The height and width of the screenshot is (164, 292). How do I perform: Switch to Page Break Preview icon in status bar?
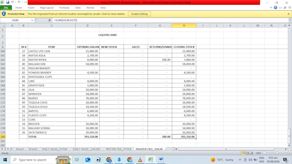[x=251, y=153]
